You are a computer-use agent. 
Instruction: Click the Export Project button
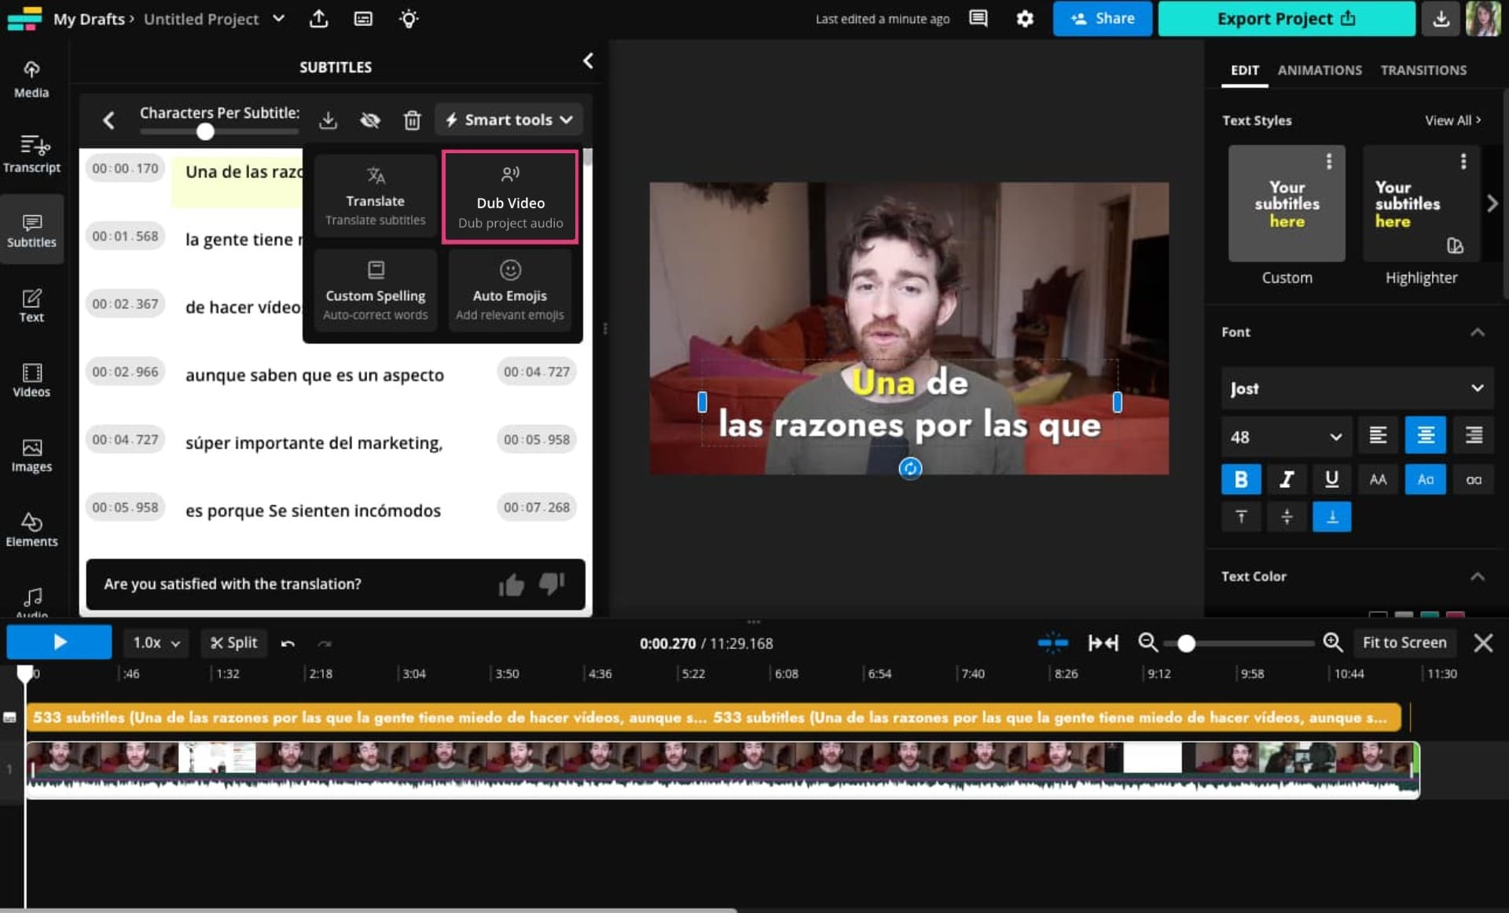point(1286,19)
